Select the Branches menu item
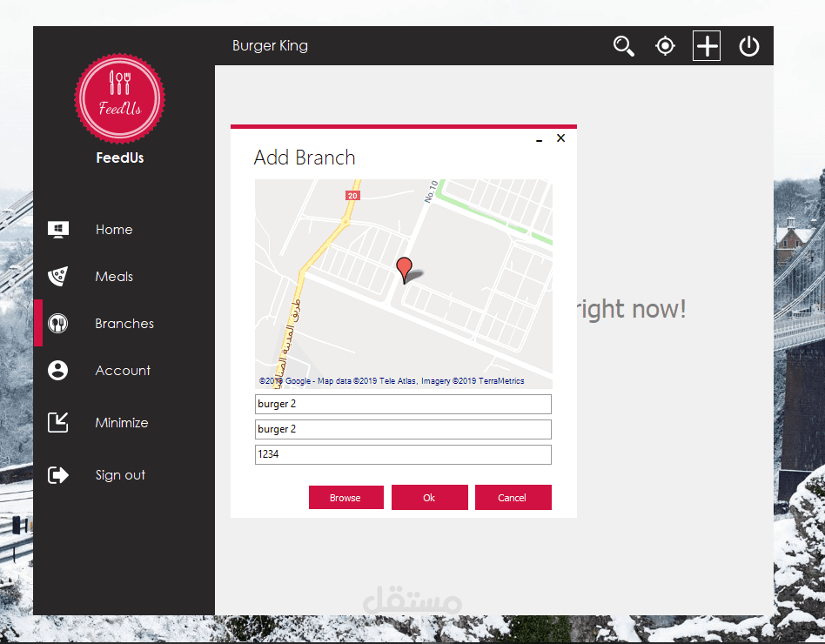Screen dimensions: 825x644 [x=124, y=323]
